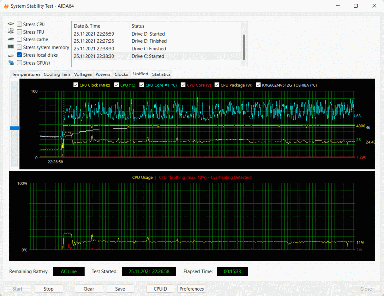Click the RAM module icon beside system memory
384x296 pixels.
(11, 47)
